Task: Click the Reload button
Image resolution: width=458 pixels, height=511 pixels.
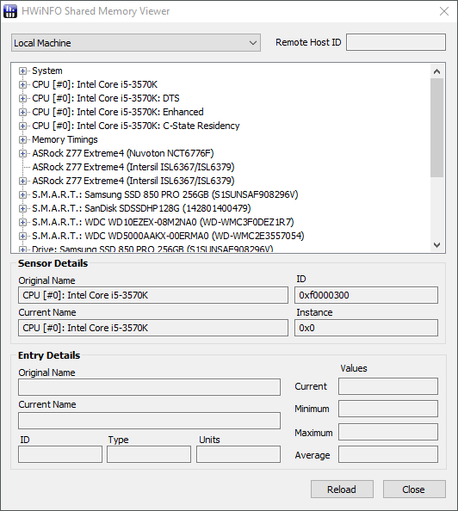Action: 342,489
